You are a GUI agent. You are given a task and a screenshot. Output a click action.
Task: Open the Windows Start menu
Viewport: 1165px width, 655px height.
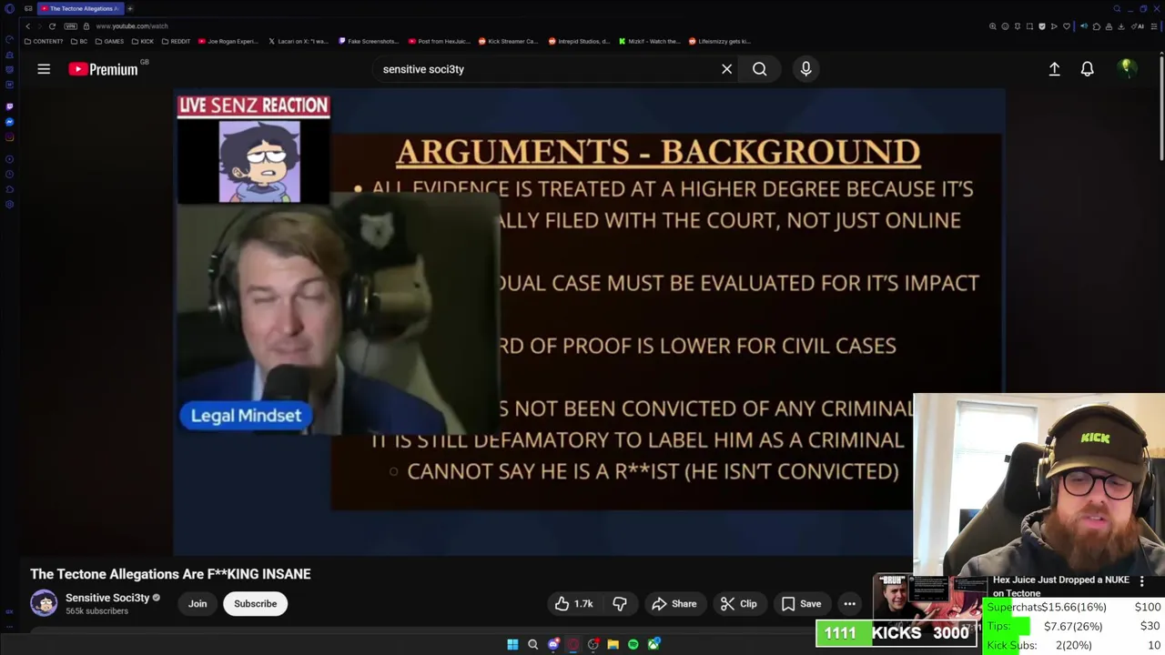512,644
